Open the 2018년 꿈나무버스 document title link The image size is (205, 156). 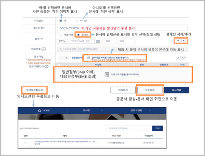tap(65, 143)
